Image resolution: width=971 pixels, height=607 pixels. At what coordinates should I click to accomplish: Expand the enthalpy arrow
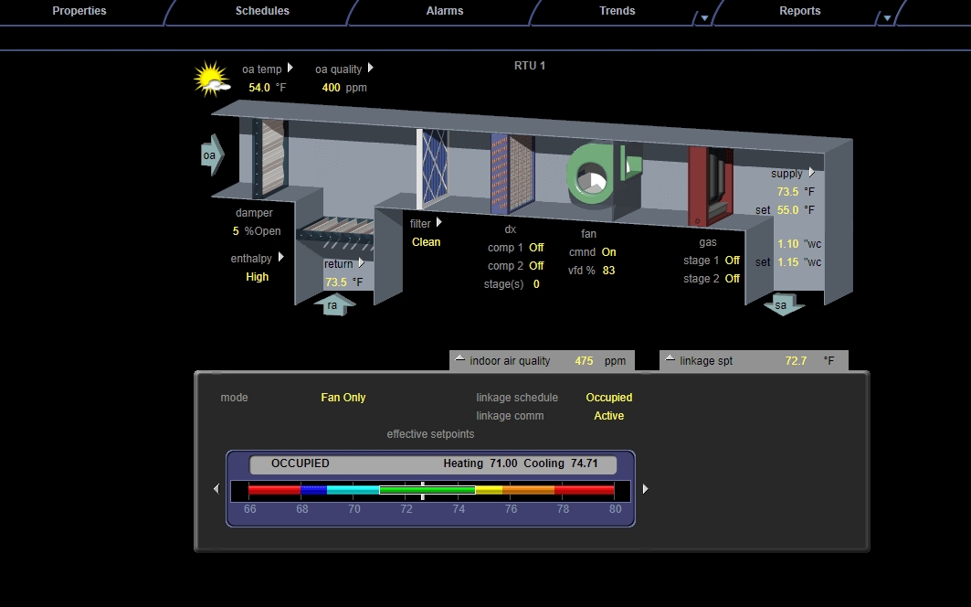point(280,257)
